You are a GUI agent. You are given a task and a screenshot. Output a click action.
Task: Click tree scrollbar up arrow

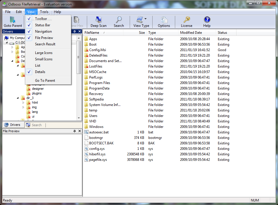click(x=79, y=38)
